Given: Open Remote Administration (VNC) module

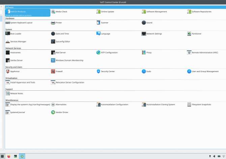Looking at the screenshot, I should [202, 52].
